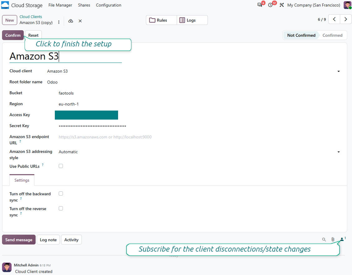This screenshot has width=352, height=275.
Task: Click the Reset button
Action: coord(33,35)
